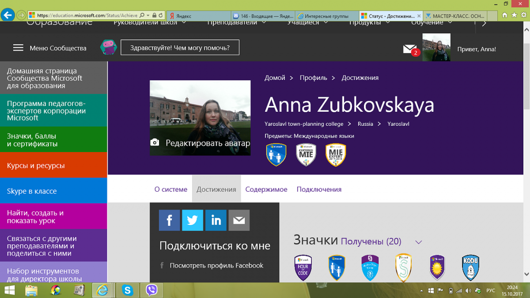The height and width of the screenshot is (298, 530).
Task: Open the gold-bordered S badge
Action: [403, 268]
